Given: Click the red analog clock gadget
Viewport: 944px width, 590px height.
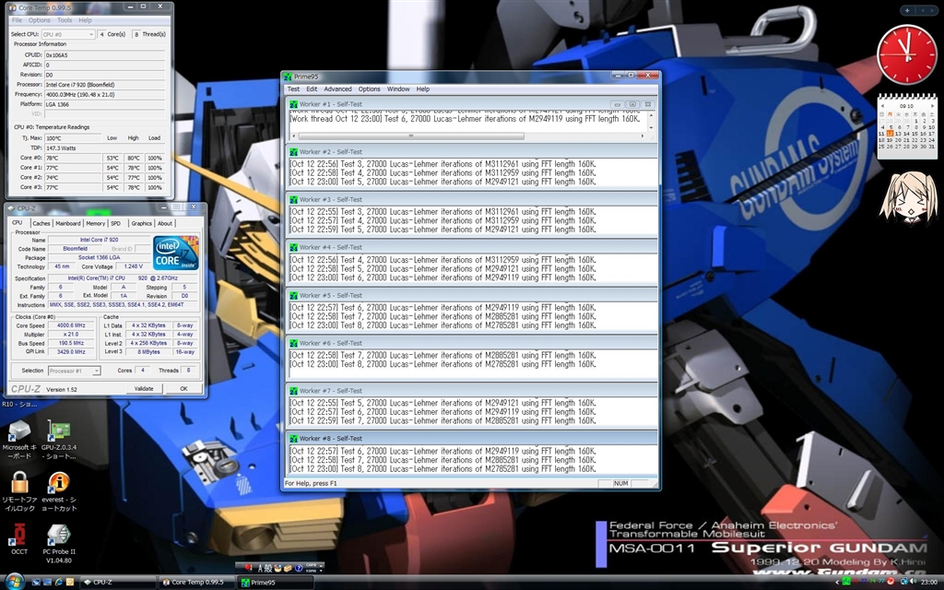Looking at the screenshot, I should (906, 54).
